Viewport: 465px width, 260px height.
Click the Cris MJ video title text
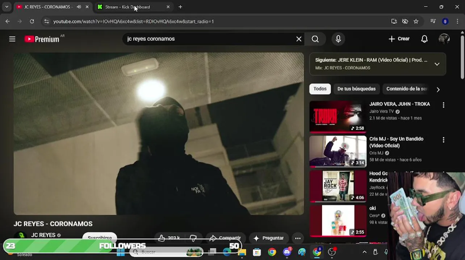coord(396,142)
